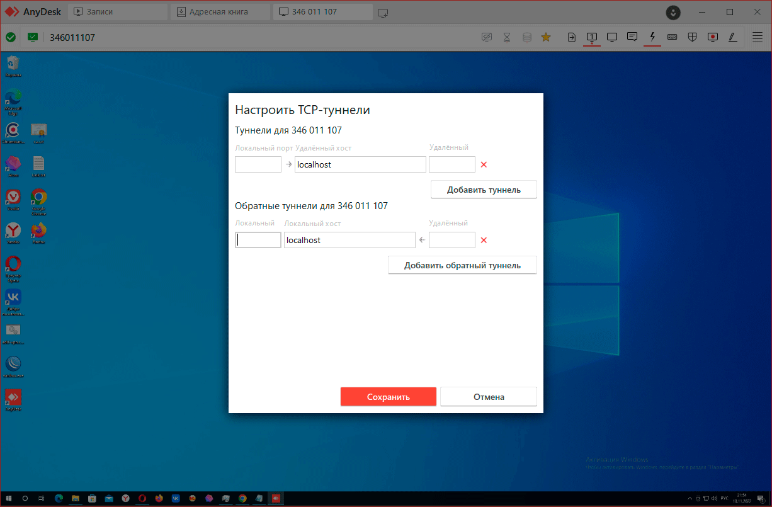This screenshot has height=507, width=772.
Task: Remove the forward tunnel row via red X
Action: click(484, 164)
